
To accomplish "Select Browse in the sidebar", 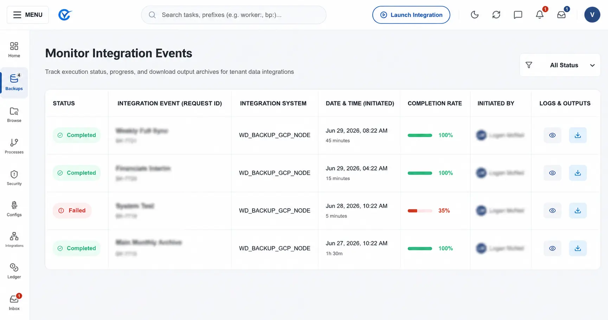I will point(14,115).
